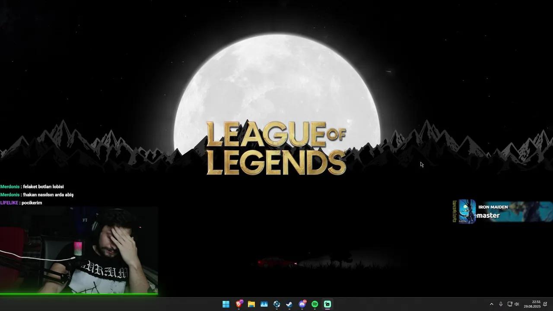Click LIFELIKE username in chat
The width and height of the screenshot is (553, 311).
[9, 203]
